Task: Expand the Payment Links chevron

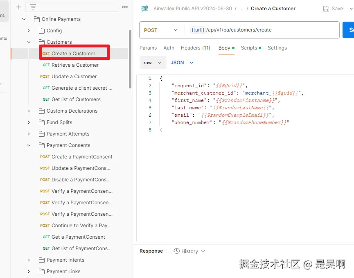Action: [x=29, y=271]
